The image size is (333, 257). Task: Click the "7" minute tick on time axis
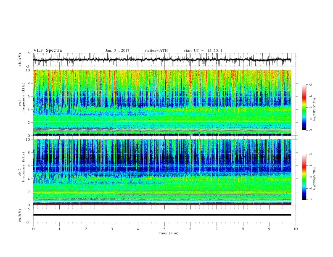click(x=217, y=229)
